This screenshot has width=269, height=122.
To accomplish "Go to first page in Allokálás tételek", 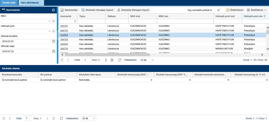I will click(4, 118).
